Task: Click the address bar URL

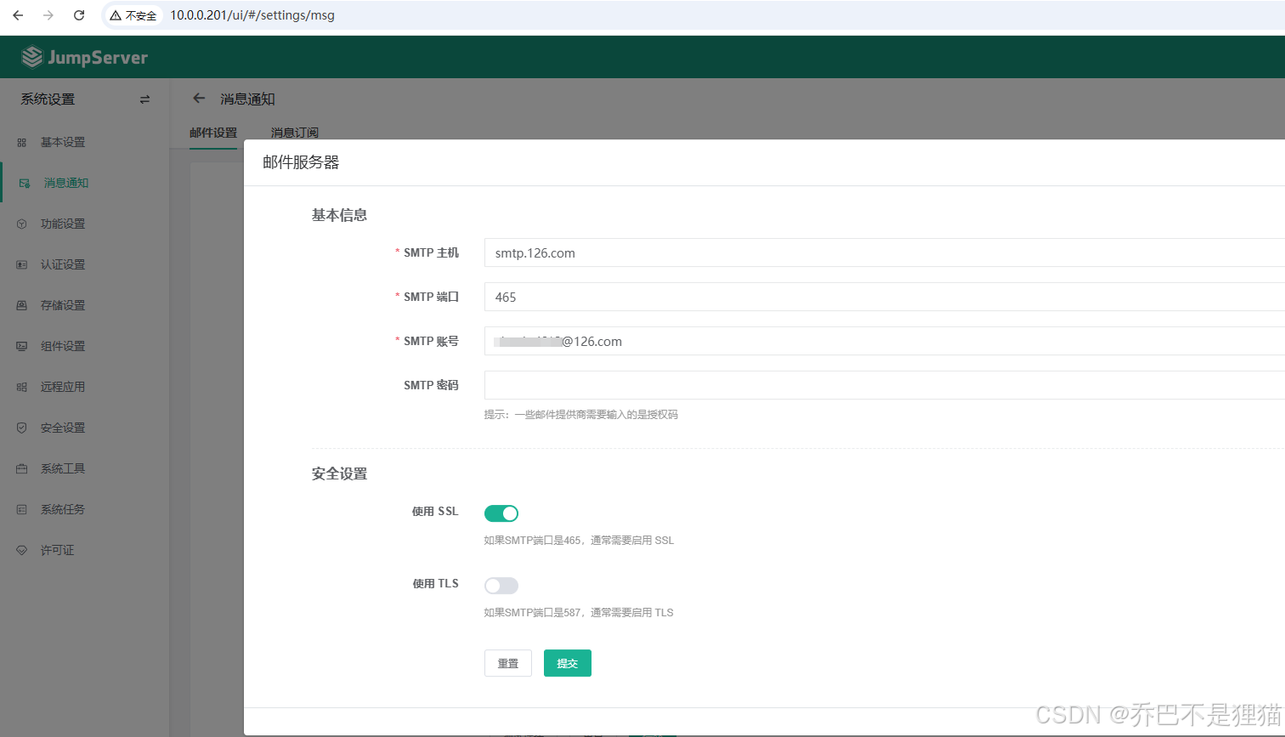Action: [252, 15]
